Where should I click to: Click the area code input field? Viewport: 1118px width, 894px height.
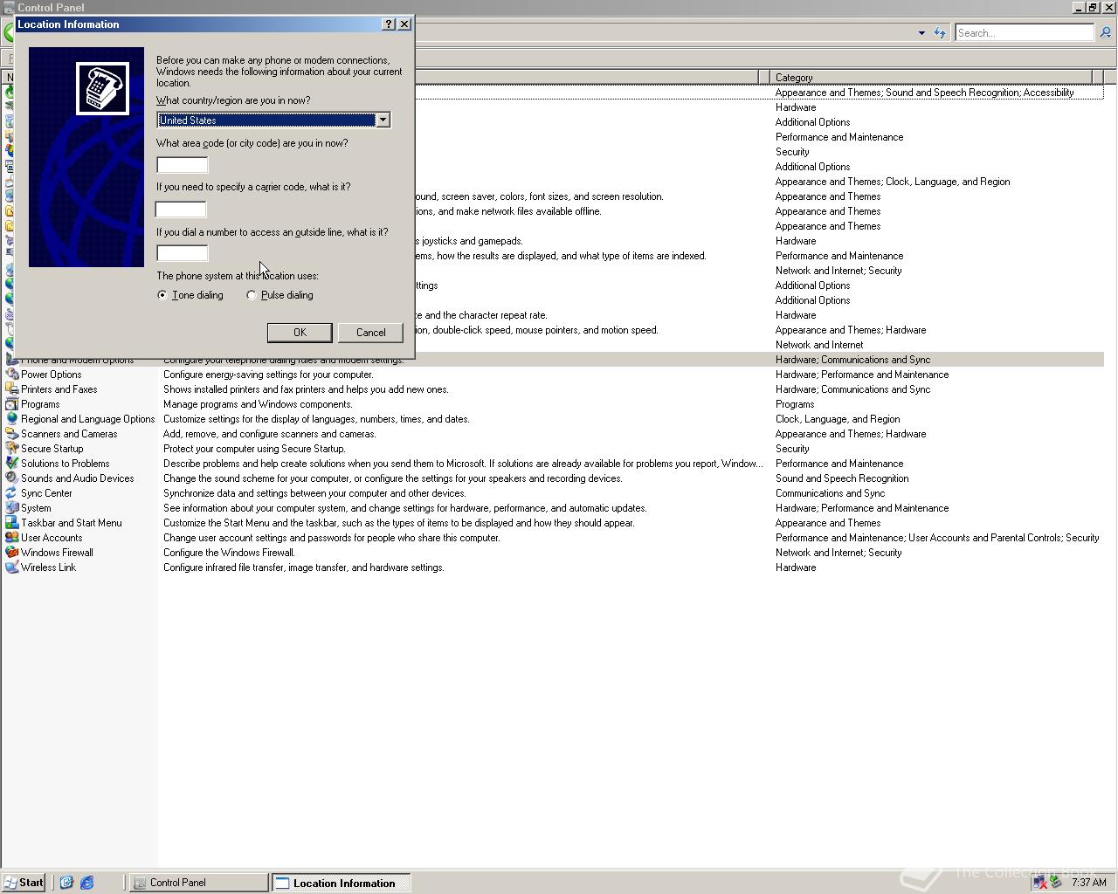point(183,165)
